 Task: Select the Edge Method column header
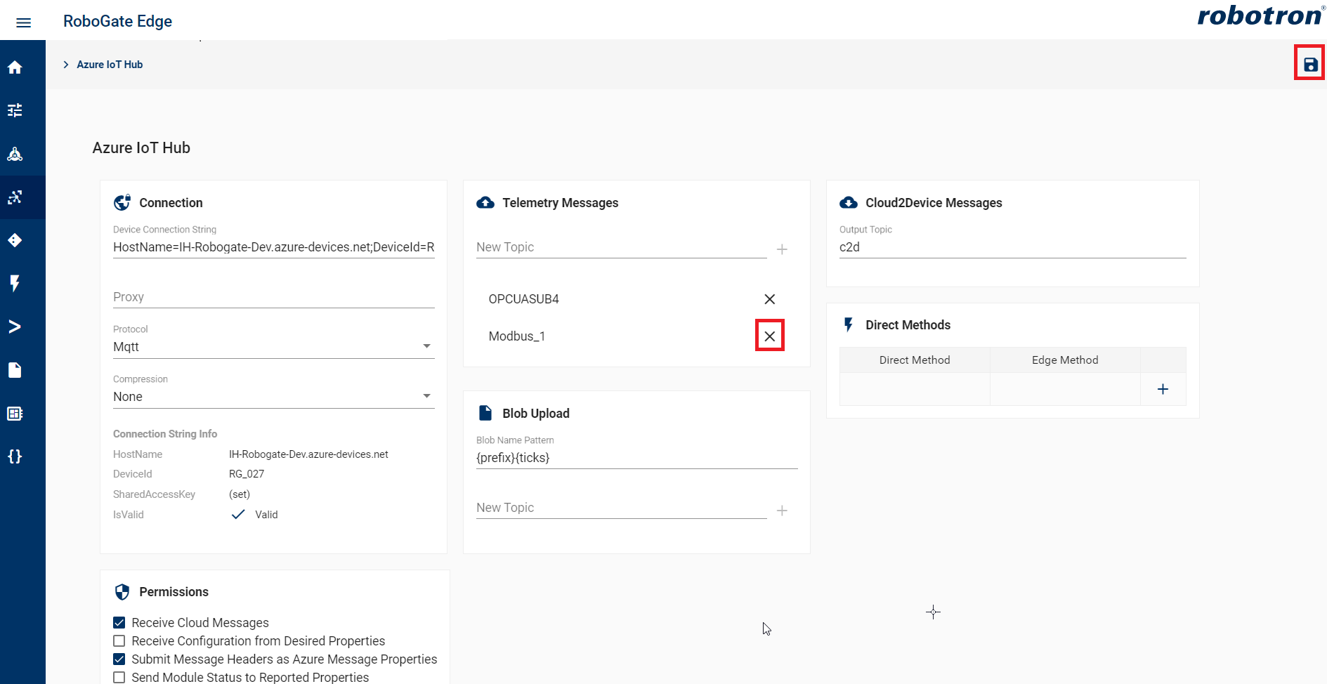pyautogui.click(x=1064, y=360)
